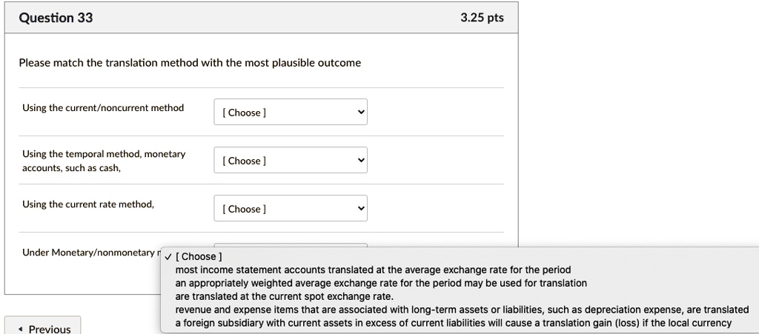The image size is (759, 334).
Task: Click chevron arrow on current/noncurrent dropdown
Action: [361, 113]
